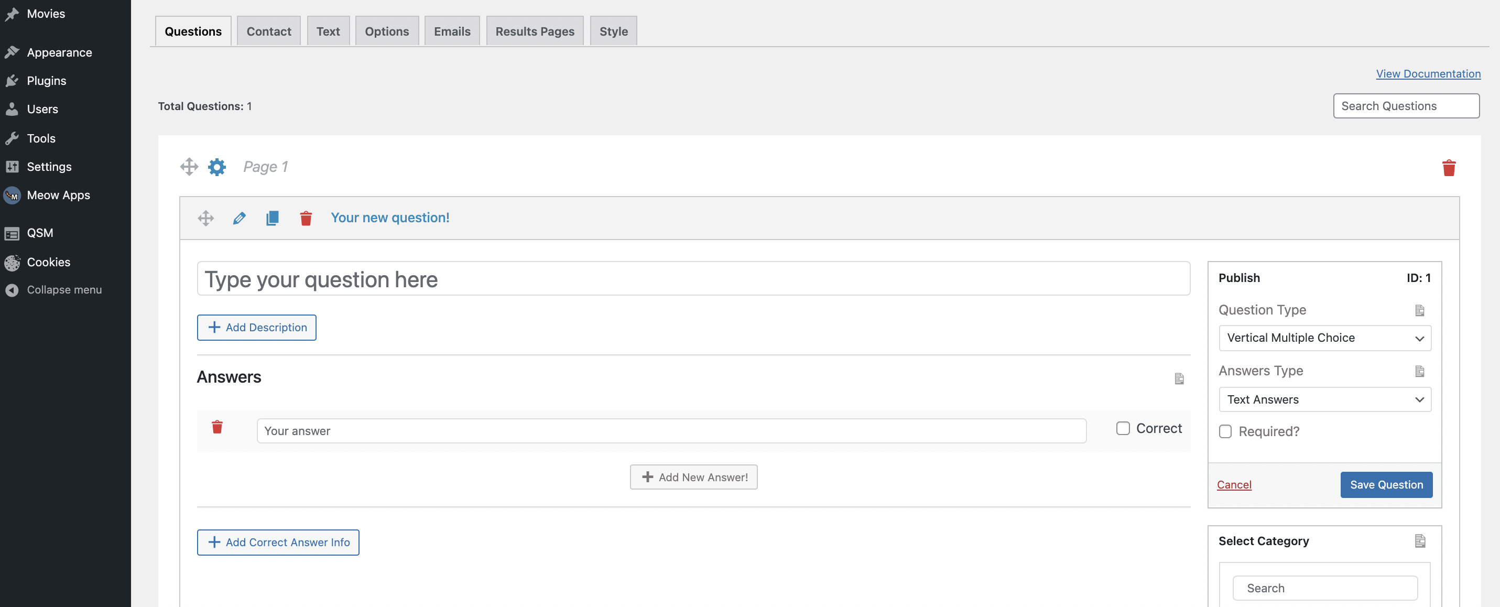Open the Emails tab
1500x607 pixels.
pos(452,31)
